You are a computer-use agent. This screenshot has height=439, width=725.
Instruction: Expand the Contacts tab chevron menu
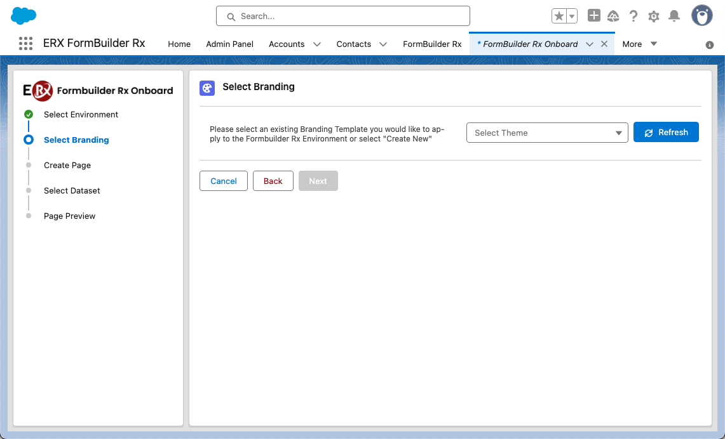[383, 44]
